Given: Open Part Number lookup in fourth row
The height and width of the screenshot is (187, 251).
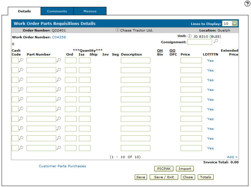Looking at the screenshot, I should pos(59,90).
